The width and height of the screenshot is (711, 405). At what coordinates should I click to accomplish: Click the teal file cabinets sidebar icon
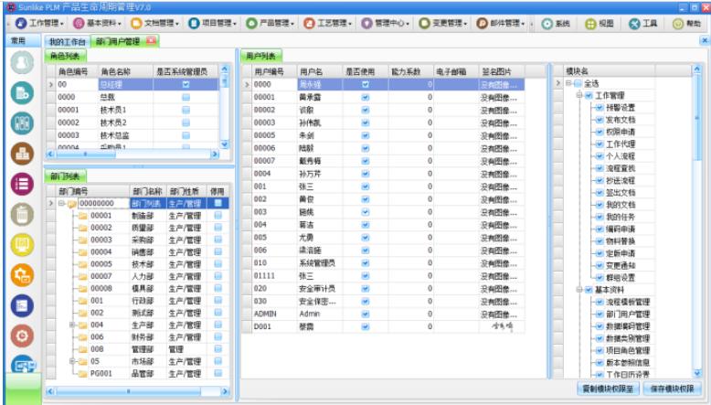pos(22,123)
